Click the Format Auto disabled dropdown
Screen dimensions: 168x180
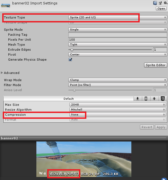click(x=117, y=120)
